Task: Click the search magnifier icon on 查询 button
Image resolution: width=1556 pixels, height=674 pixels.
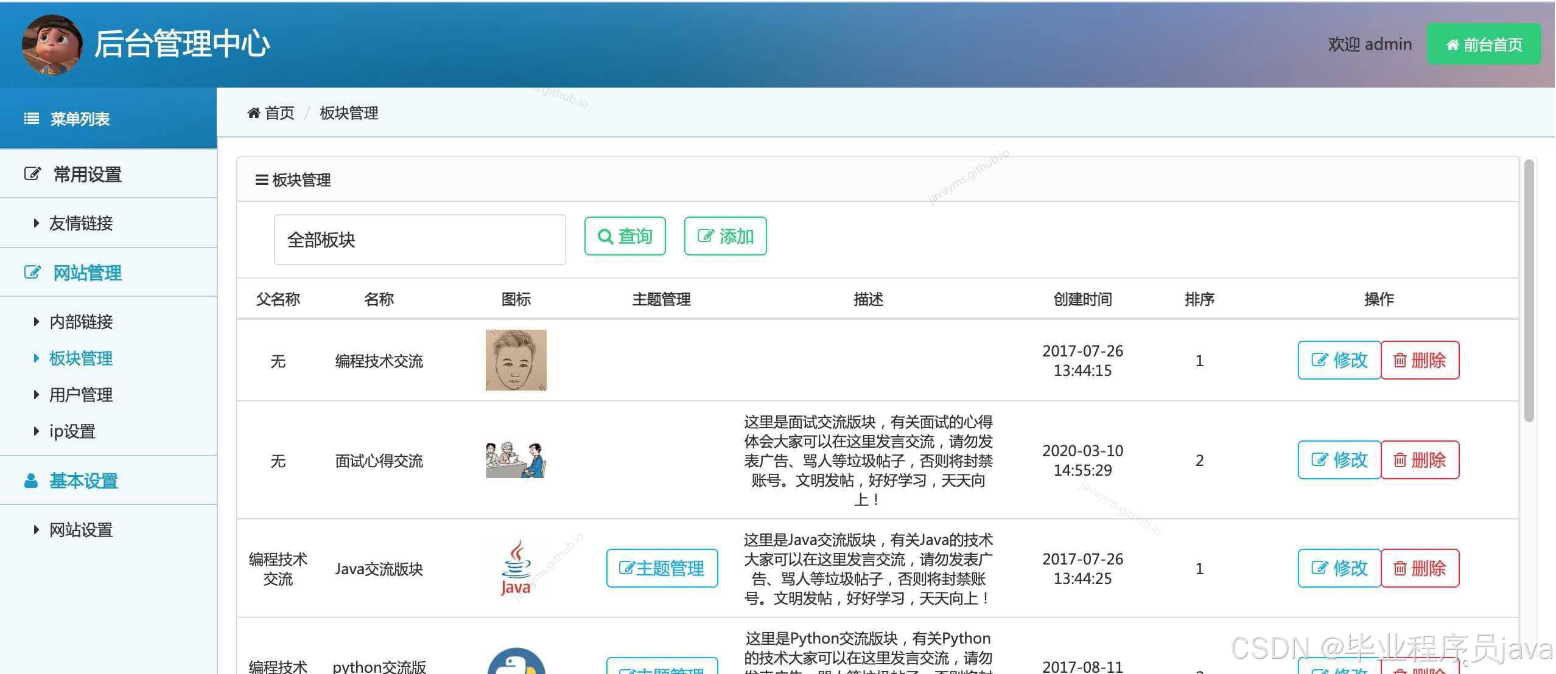Action: 605,236
